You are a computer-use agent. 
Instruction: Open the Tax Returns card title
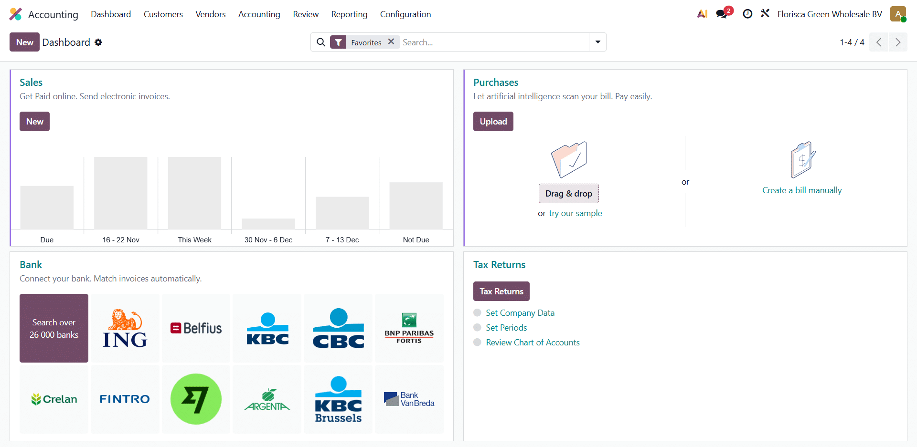(499, 265)
